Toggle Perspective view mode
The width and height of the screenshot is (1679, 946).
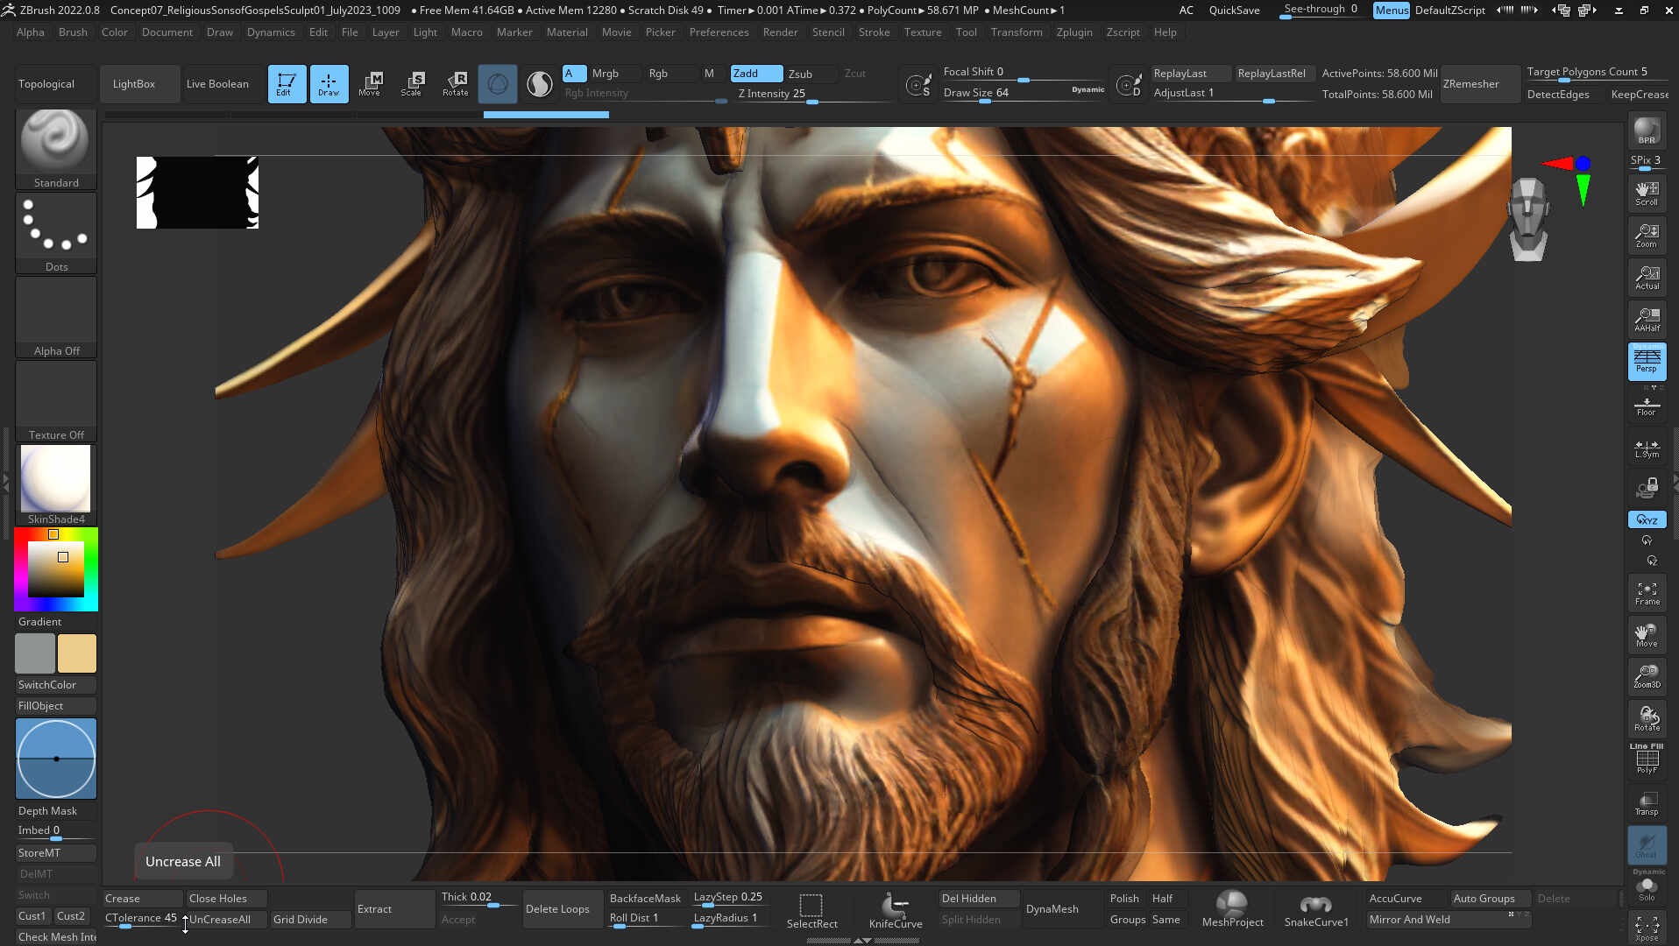pos(1647,361)
